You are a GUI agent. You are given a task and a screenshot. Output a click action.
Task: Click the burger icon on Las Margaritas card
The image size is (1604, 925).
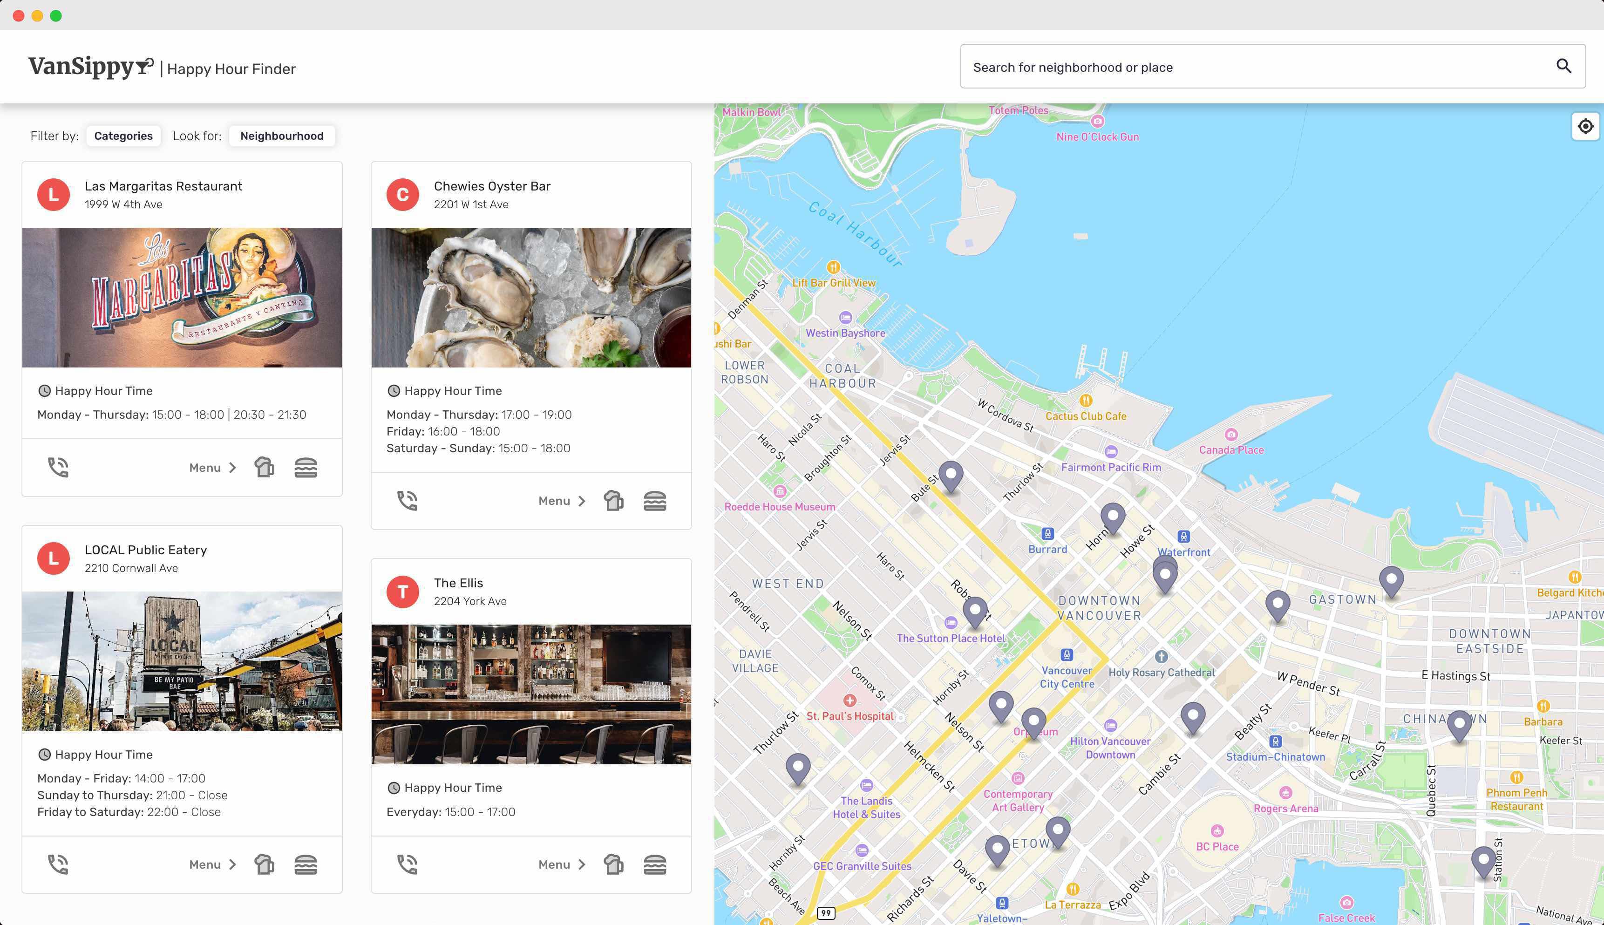coord(306,468)
